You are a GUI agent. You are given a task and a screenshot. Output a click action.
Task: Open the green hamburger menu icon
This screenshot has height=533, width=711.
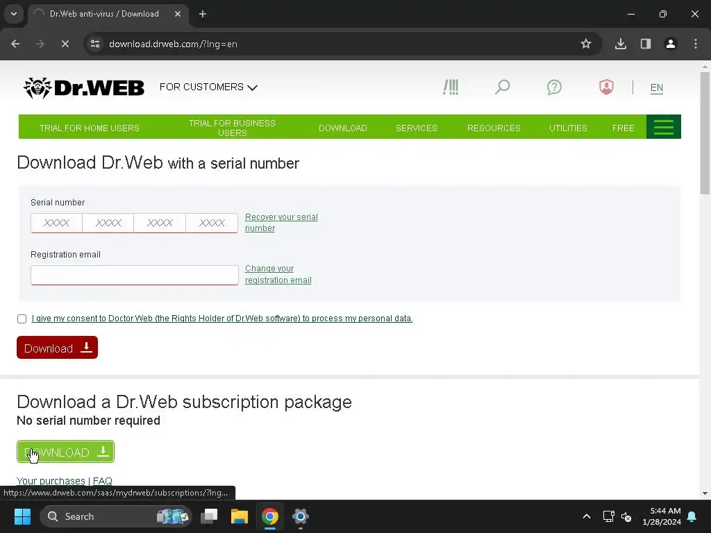pyautogui.click(x=663, y=127)
